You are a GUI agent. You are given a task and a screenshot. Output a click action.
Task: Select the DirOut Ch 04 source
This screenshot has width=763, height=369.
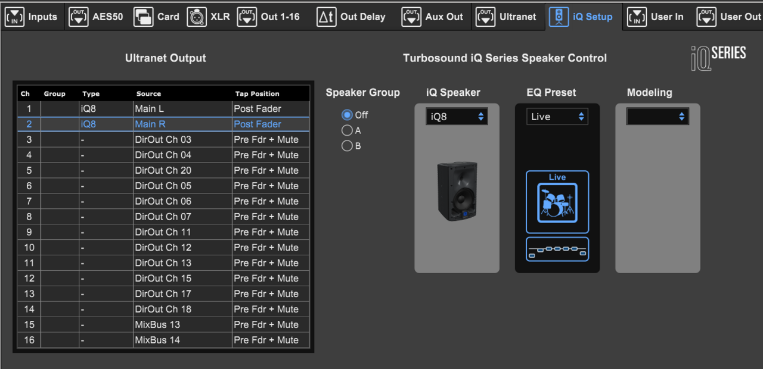(x=182, y=155)
